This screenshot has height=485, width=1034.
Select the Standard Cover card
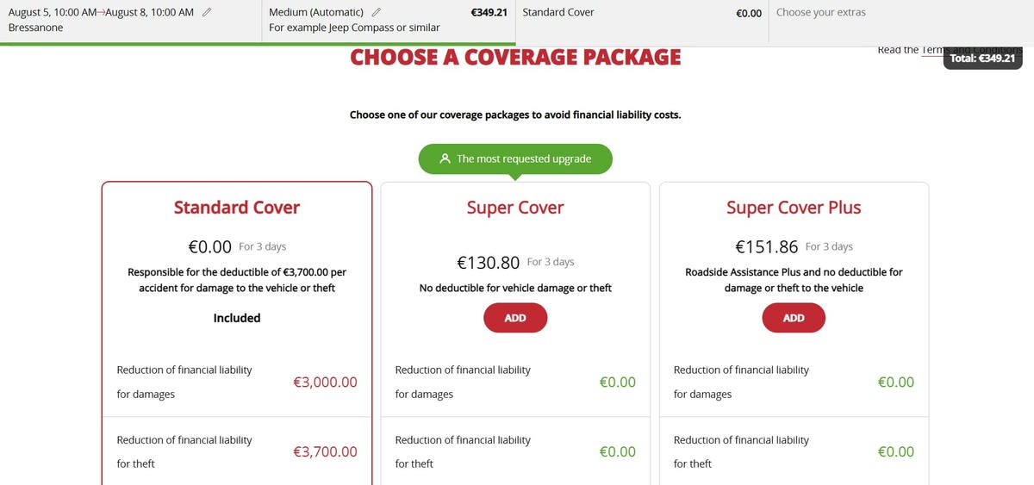237,333
